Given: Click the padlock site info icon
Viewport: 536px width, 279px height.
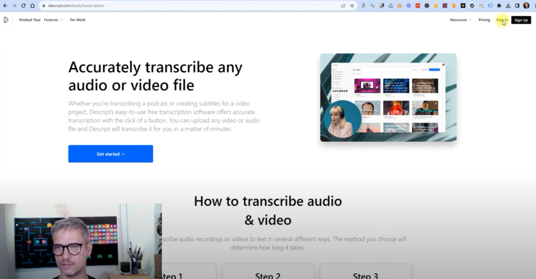Looking at the screenshot, I should tap(43, 5).
